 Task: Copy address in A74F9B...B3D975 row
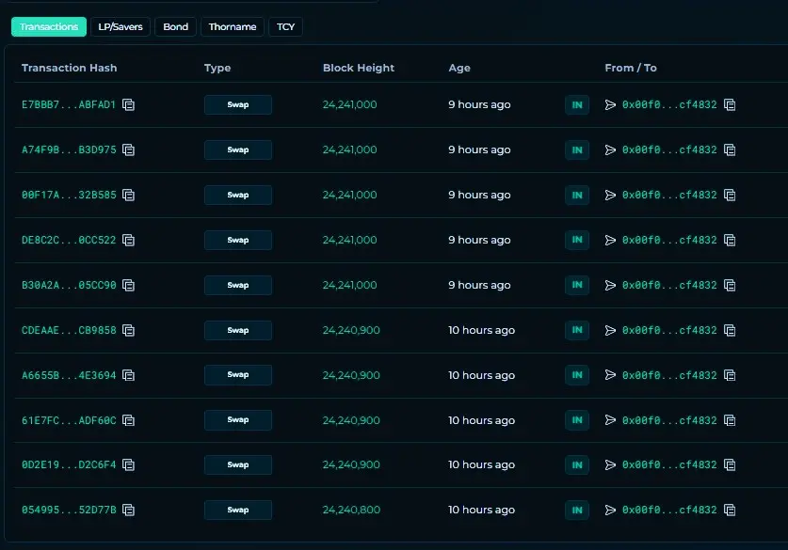click(730, 150)
